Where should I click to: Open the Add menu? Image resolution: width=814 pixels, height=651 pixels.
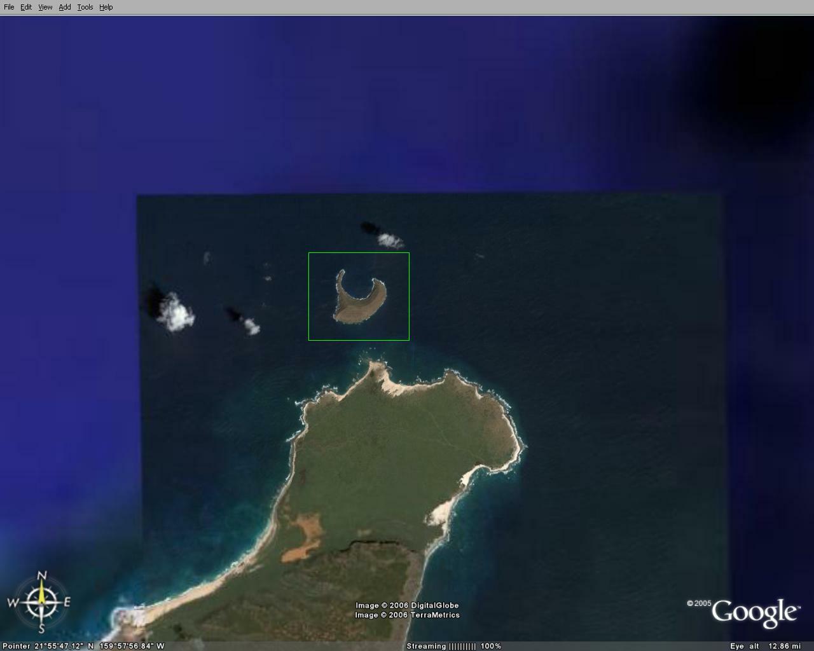(x=65, y=7)
